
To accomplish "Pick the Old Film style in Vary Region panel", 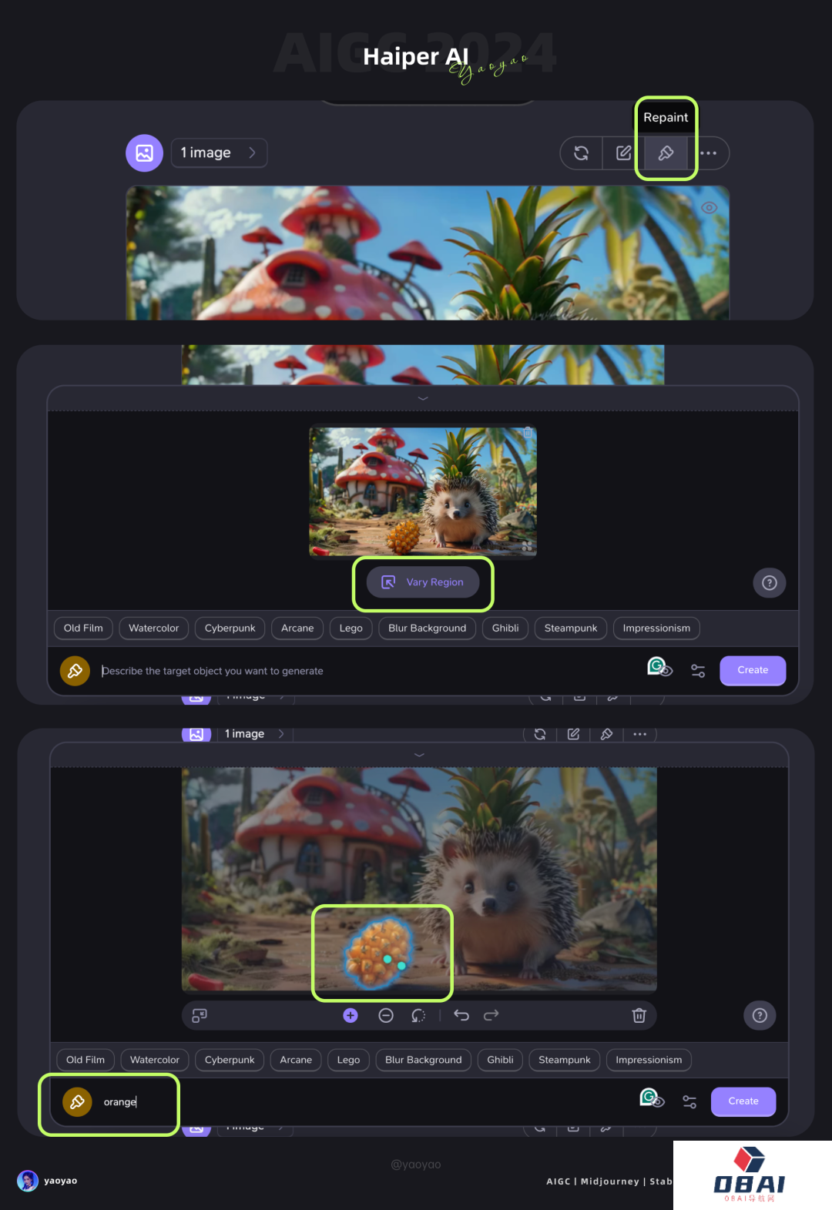I will tap(83, 628).
